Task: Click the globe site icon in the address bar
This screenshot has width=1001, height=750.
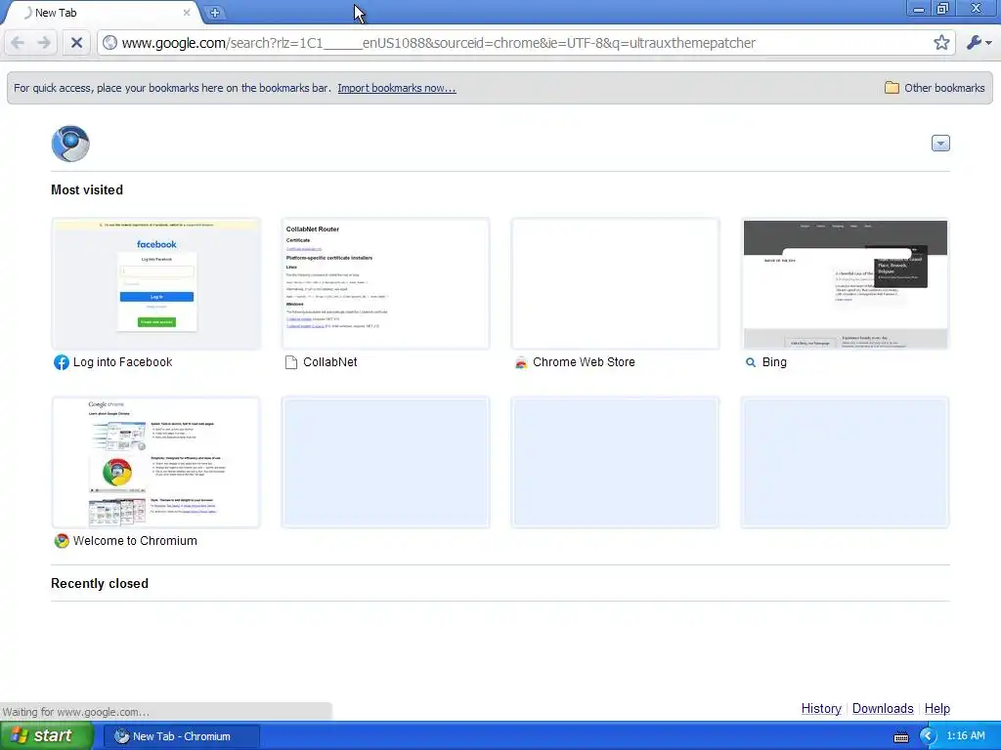Action: pyautogui.click(x=109, y=43)
